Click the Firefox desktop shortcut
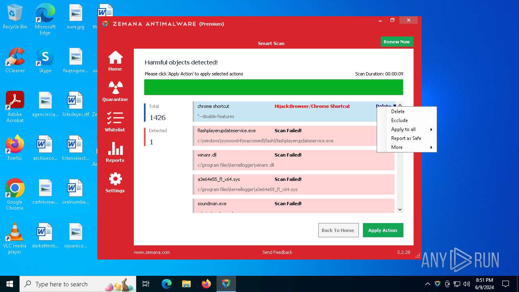 pos(15,148)
